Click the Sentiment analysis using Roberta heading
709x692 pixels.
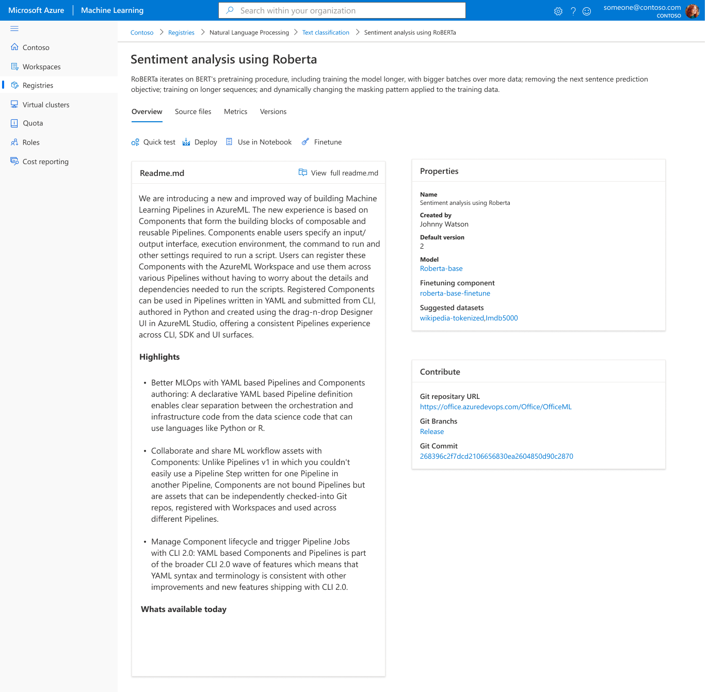223,59
